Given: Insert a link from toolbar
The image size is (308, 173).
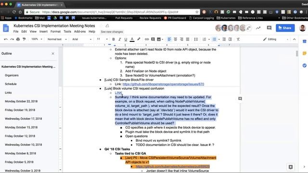Looking at the screenshot, I should pyautogui.click(x=147, y=39).
